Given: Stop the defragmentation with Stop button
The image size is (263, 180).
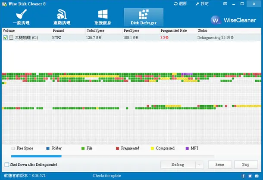Looking at the screenshot, I should click(246, 165).
